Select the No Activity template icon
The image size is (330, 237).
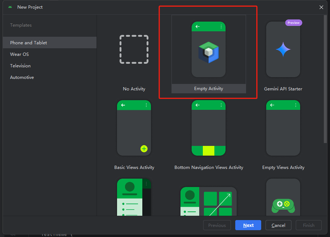(x=134, y=49)
